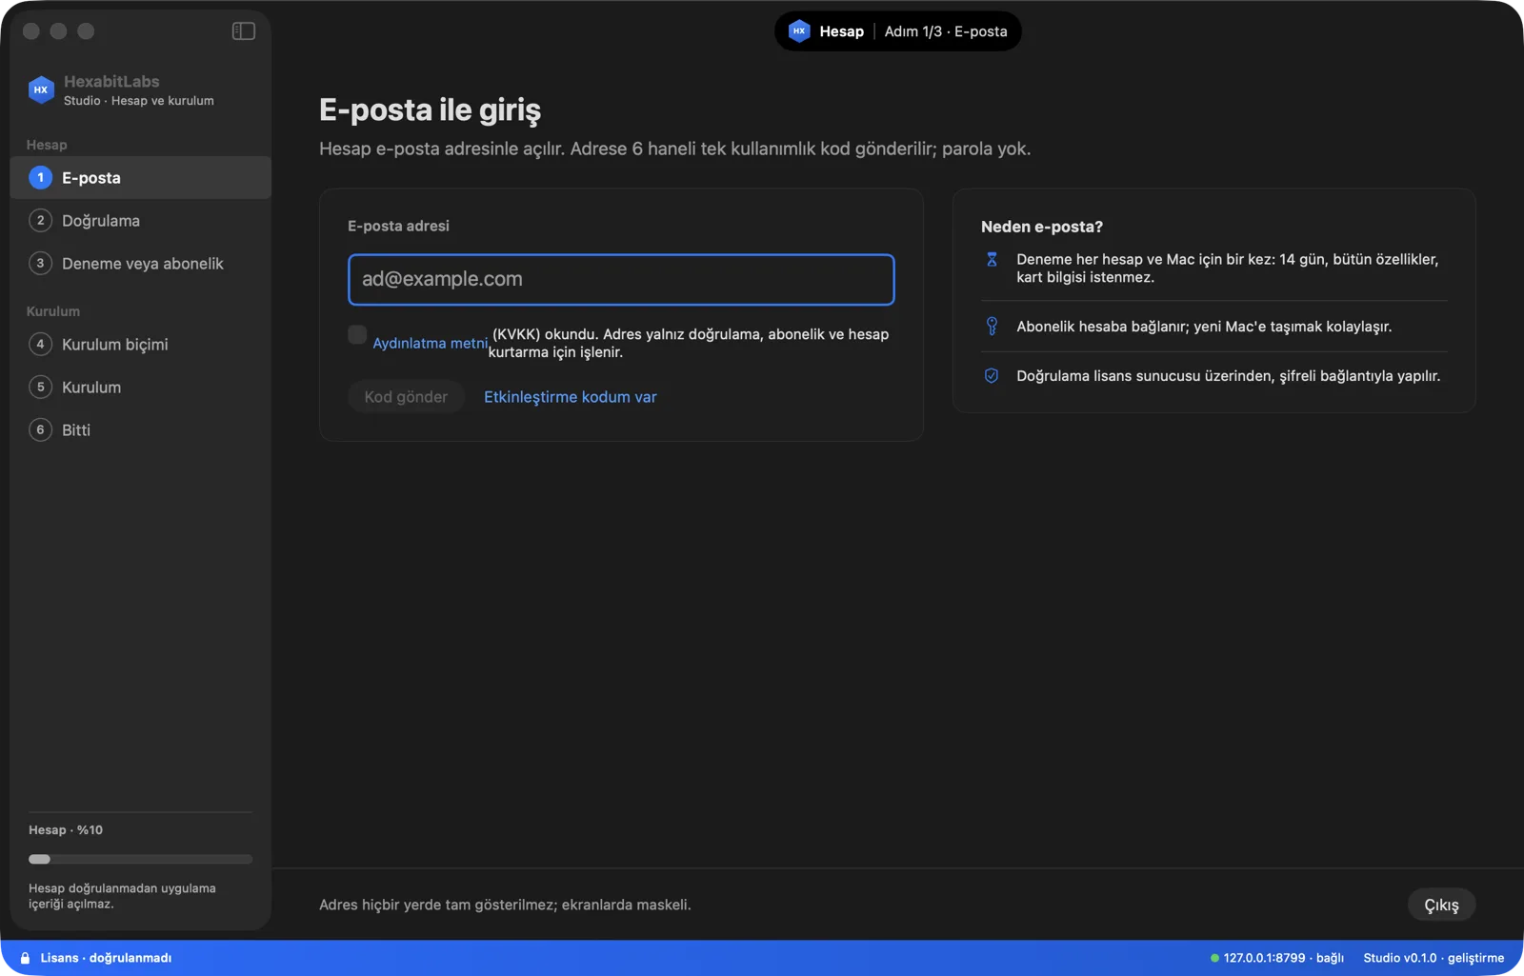Click the shield check icon beside Doğrulama text
The image size is (1524, 976).
[992, 376]
